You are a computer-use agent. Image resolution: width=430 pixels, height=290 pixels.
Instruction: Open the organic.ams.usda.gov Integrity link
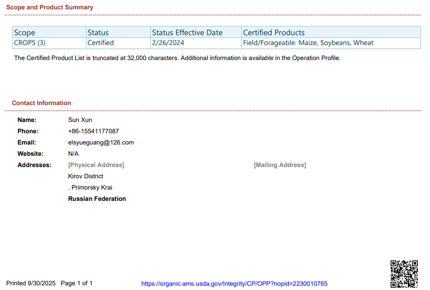click(234, 283)
